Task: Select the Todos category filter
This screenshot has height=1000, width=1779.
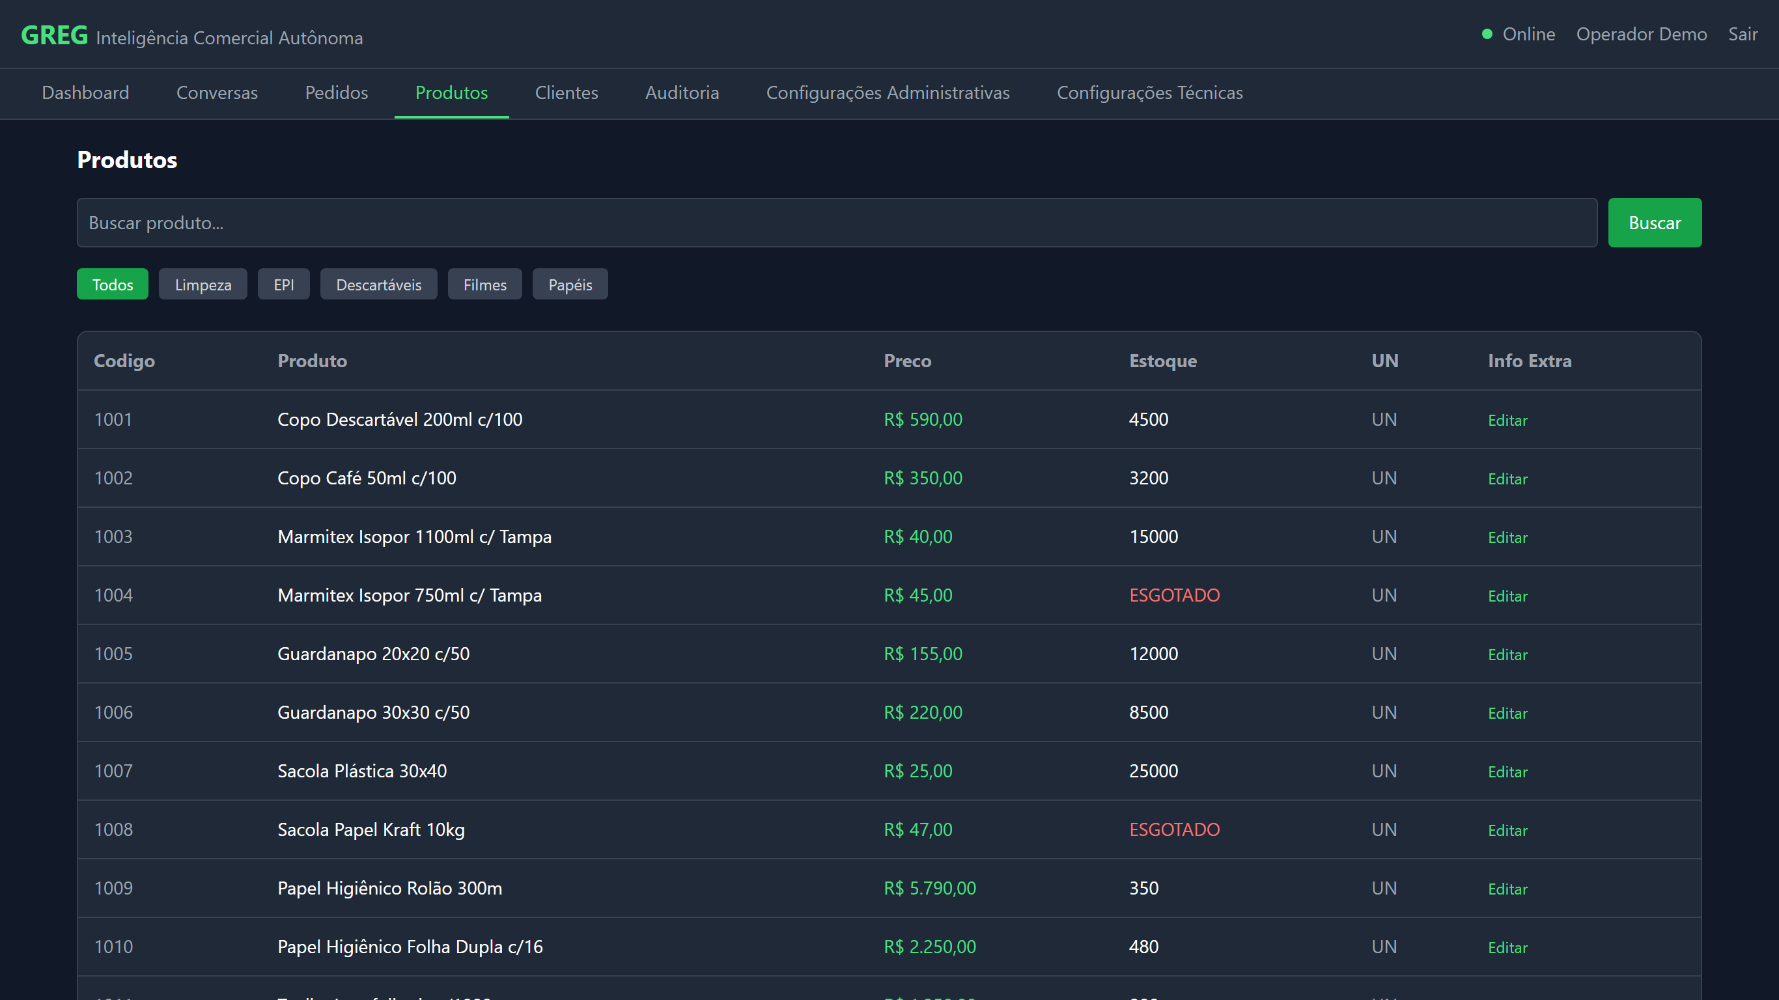Action: point(113,285)
